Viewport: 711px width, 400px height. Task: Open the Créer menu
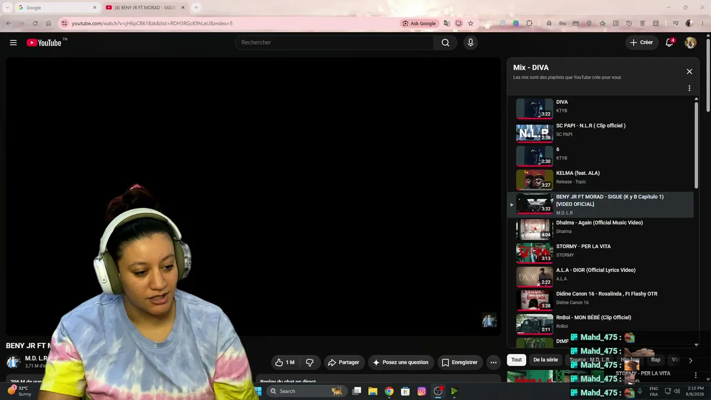642,43
